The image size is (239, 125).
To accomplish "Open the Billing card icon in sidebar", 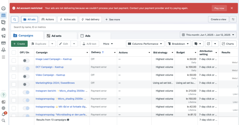I will pos(3,43).
